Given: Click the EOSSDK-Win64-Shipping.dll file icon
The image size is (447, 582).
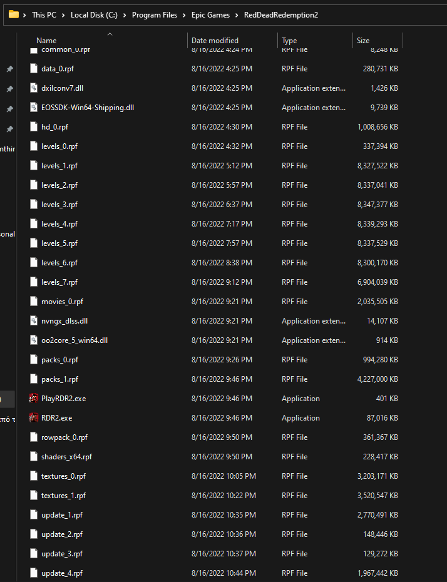Looking at the screenshot, I should pos(34,107).
